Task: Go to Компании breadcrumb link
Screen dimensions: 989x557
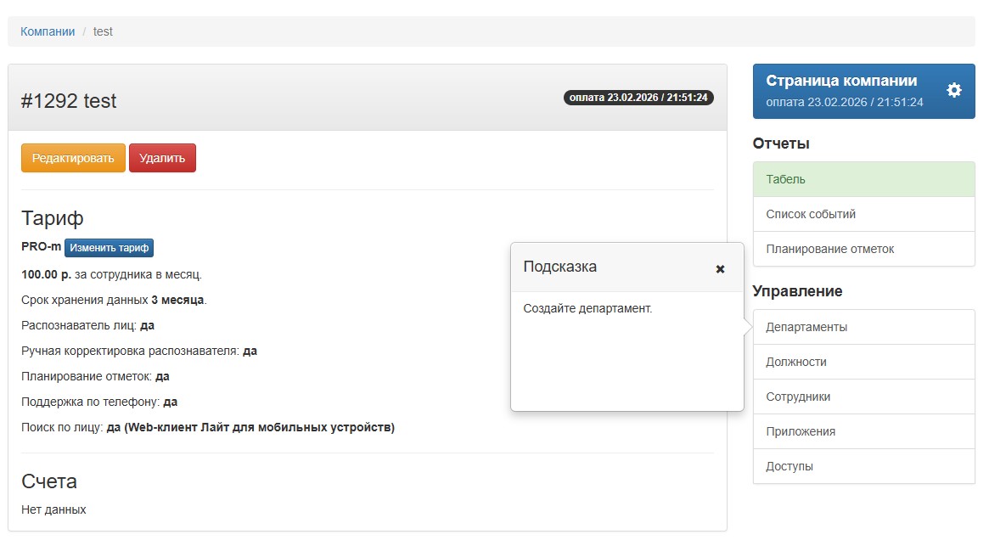Action: click(48, 31)
